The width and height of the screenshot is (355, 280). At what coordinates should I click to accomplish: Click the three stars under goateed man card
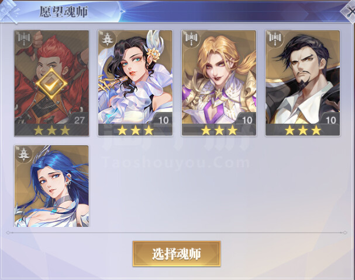(x=303, y=130)
